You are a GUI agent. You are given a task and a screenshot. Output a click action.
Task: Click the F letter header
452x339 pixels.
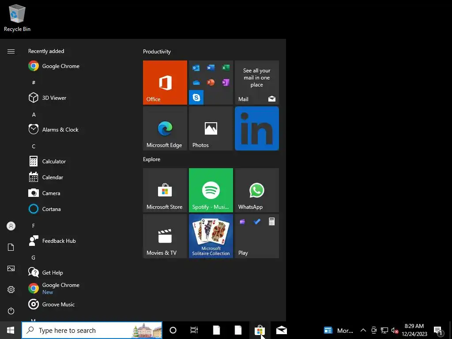(34, 226)
